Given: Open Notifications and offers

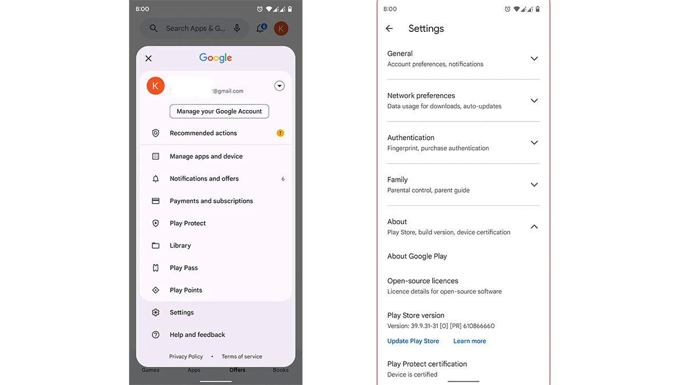Looking at the screenshot, I should pyautogui.click(x=216, y=179).
